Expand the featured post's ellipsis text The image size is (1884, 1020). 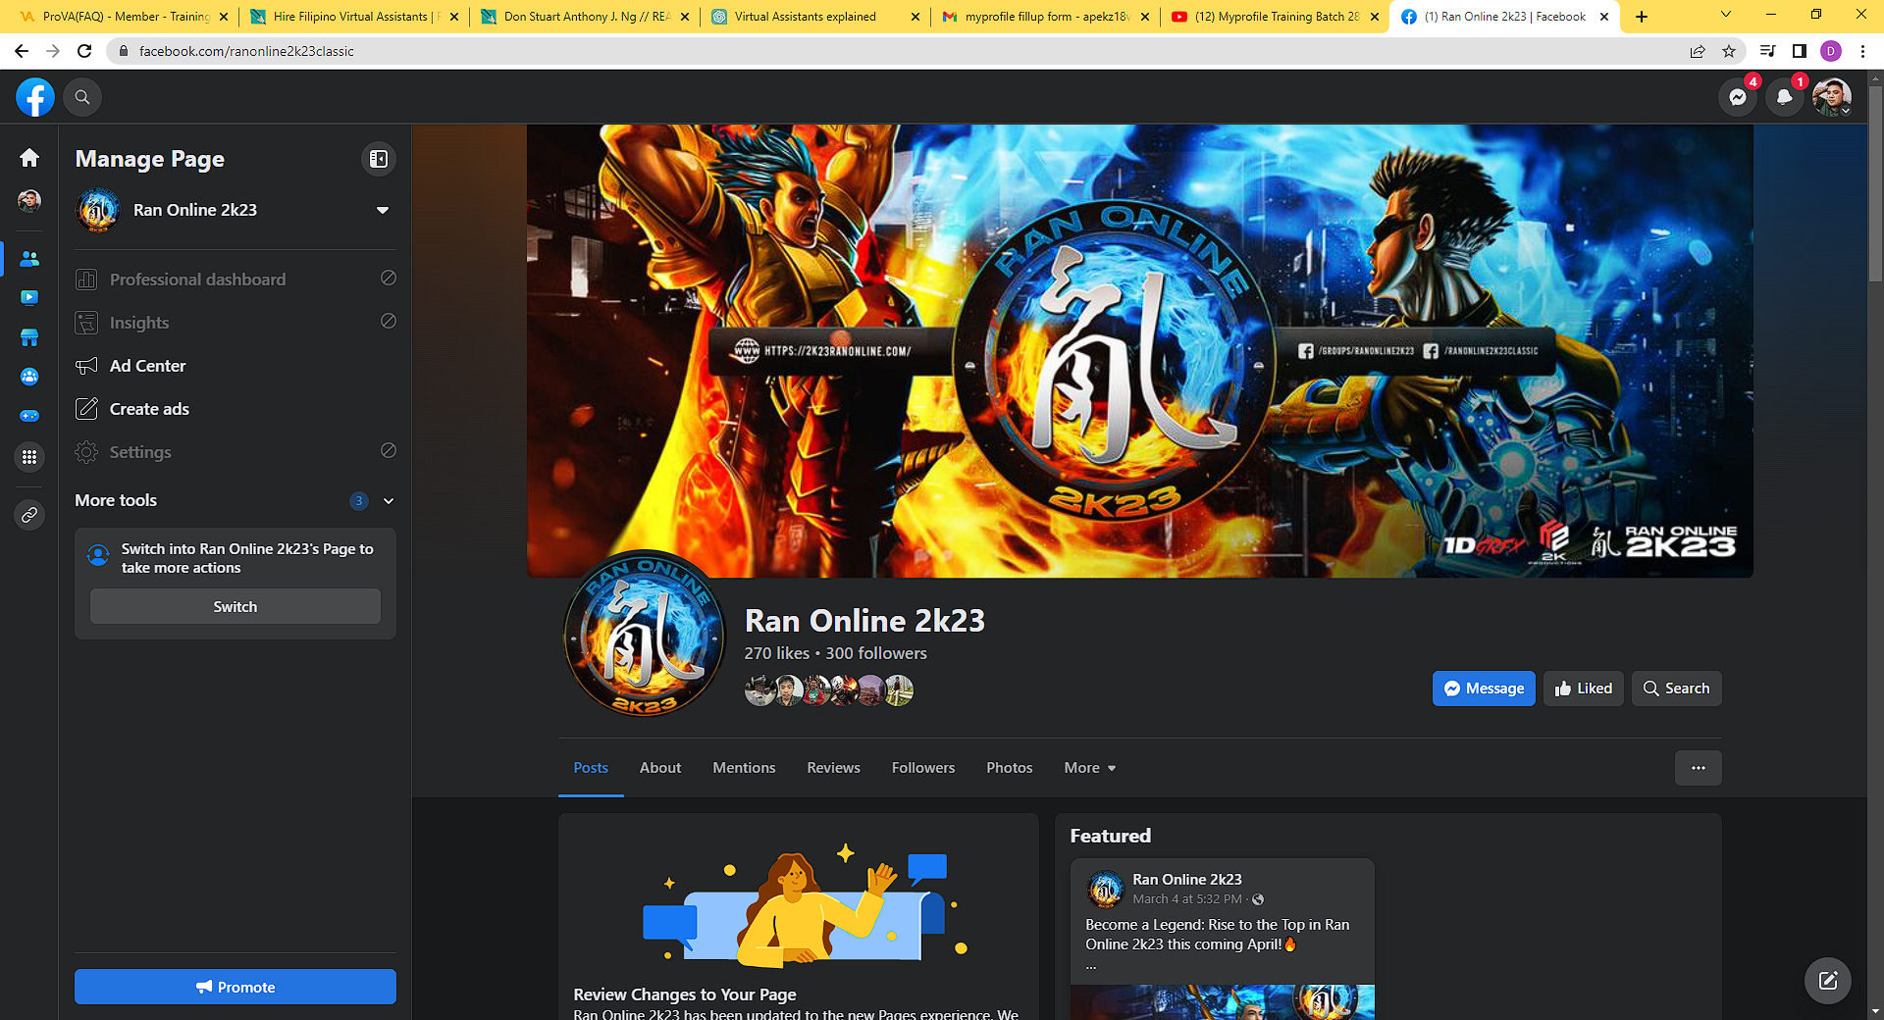pyautogui.click(x=1091, y=966)
